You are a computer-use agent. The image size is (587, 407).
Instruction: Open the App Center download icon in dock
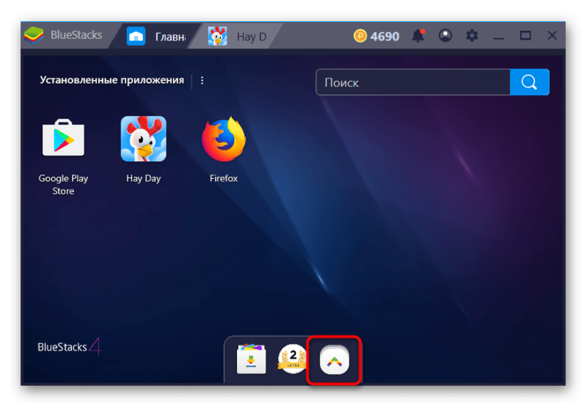point(252,359)
